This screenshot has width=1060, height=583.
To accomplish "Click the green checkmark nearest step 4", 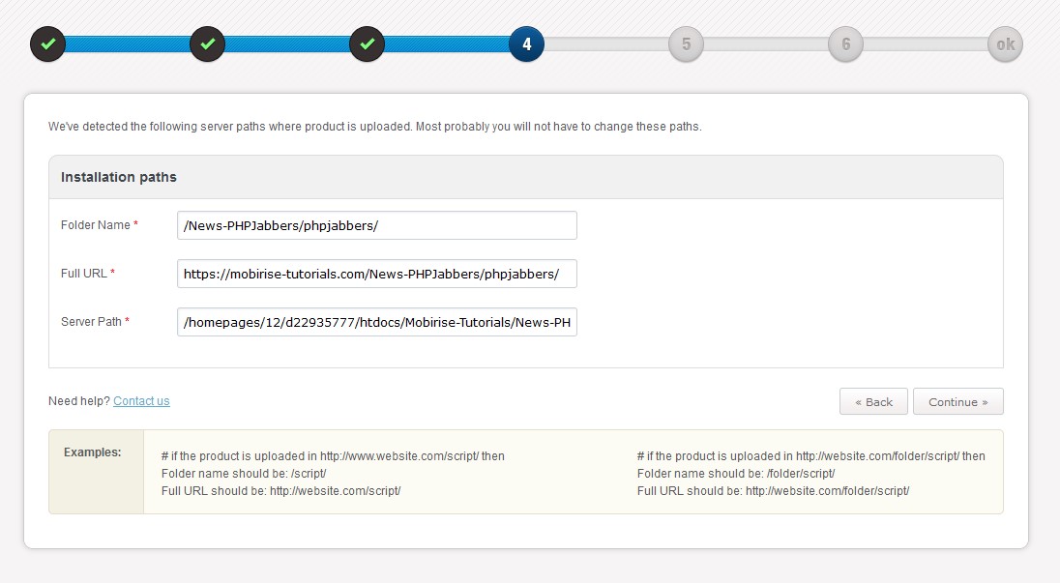I will click(x=366, y=44).
